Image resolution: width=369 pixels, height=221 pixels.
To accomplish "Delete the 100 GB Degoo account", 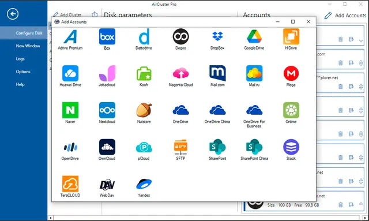I will point(341,205).
